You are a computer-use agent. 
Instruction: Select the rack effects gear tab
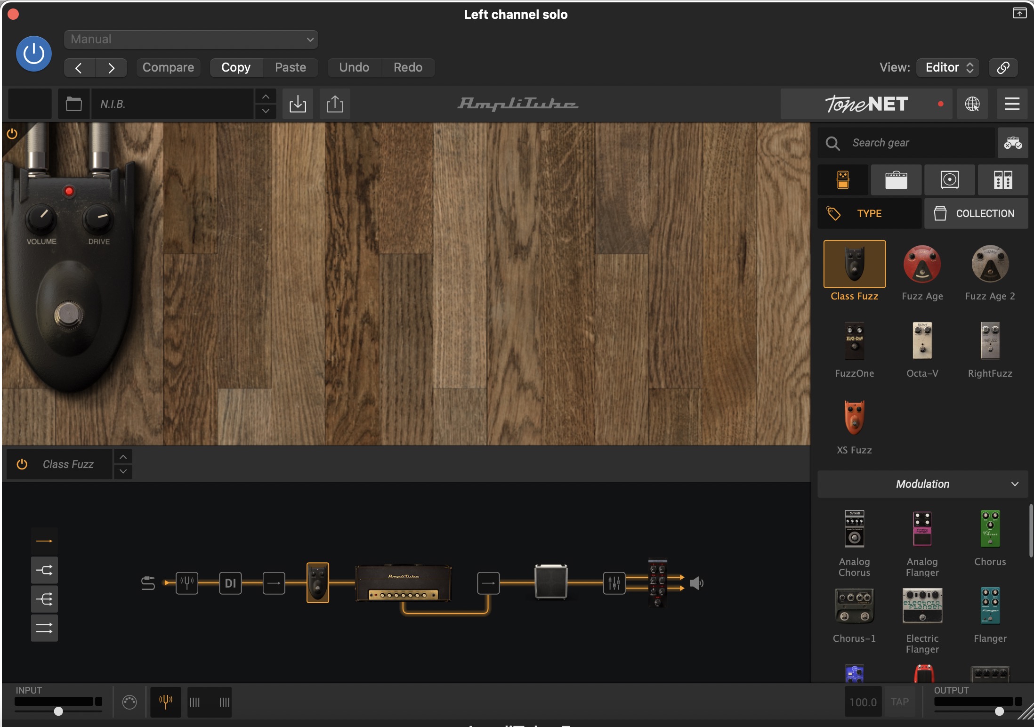pyautogui.click(x=1003, y=180)
